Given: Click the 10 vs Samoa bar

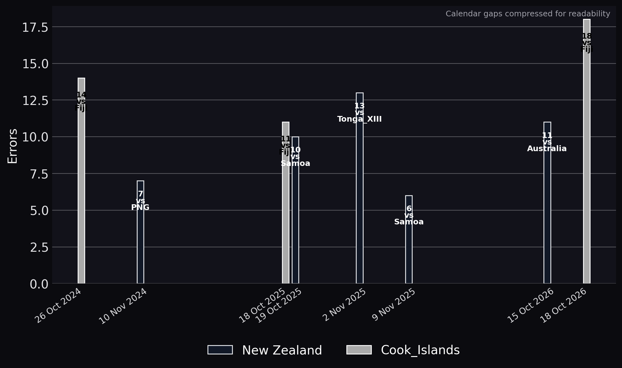Looking at the screenshot, I should click(x=295, y=210).
